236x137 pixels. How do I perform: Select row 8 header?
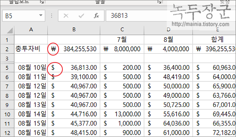(7, 96)
